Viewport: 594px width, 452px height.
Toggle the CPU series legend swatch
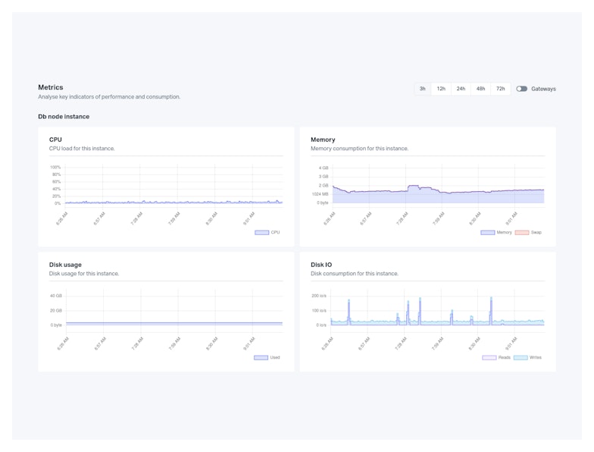tap(261, 232)
